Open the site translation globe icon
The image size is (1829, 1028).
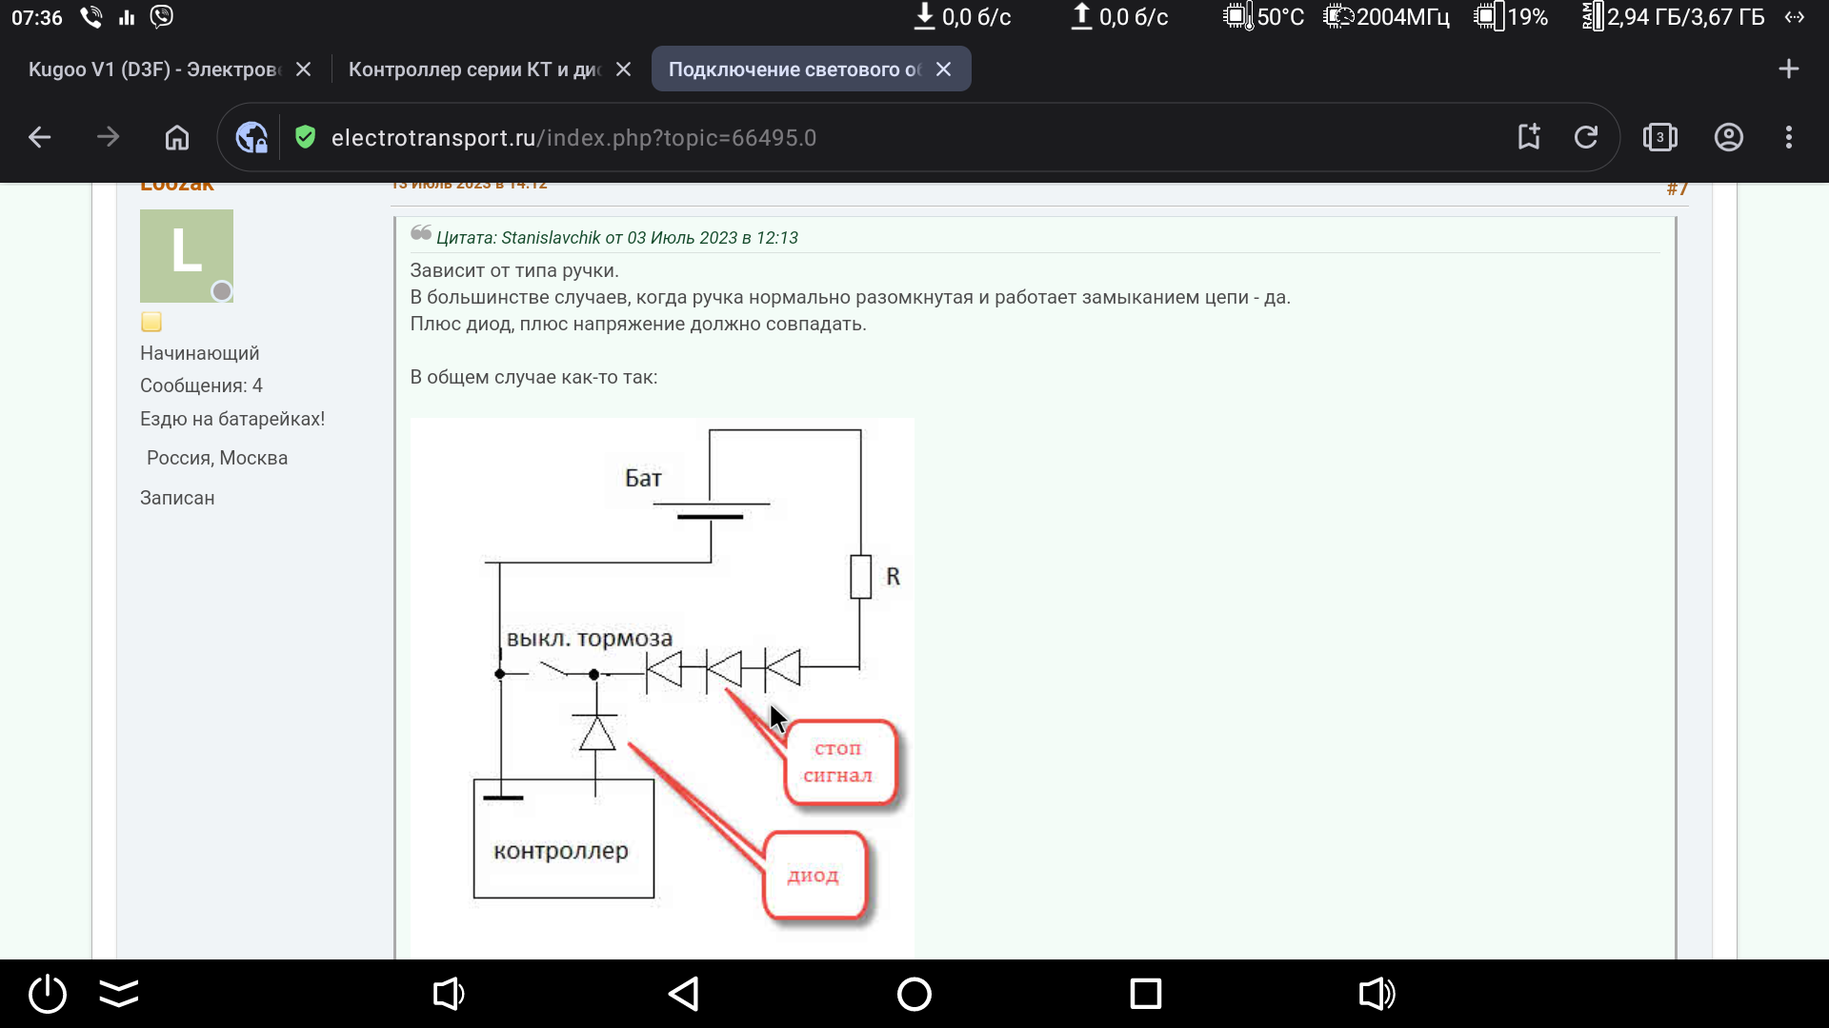click(x=251, y=137)
